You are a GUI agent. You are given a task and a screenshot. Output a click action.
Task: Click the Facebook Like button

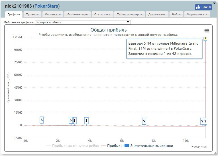click(x=203, y=7)
